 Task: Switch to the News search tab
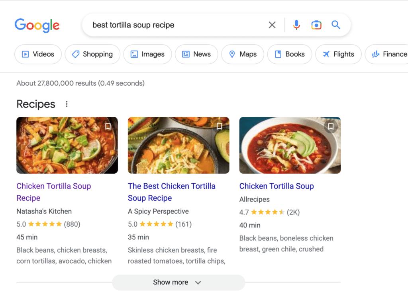[196, 54]
